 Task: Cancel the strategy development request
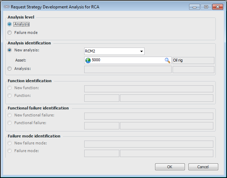coord(203,167)
